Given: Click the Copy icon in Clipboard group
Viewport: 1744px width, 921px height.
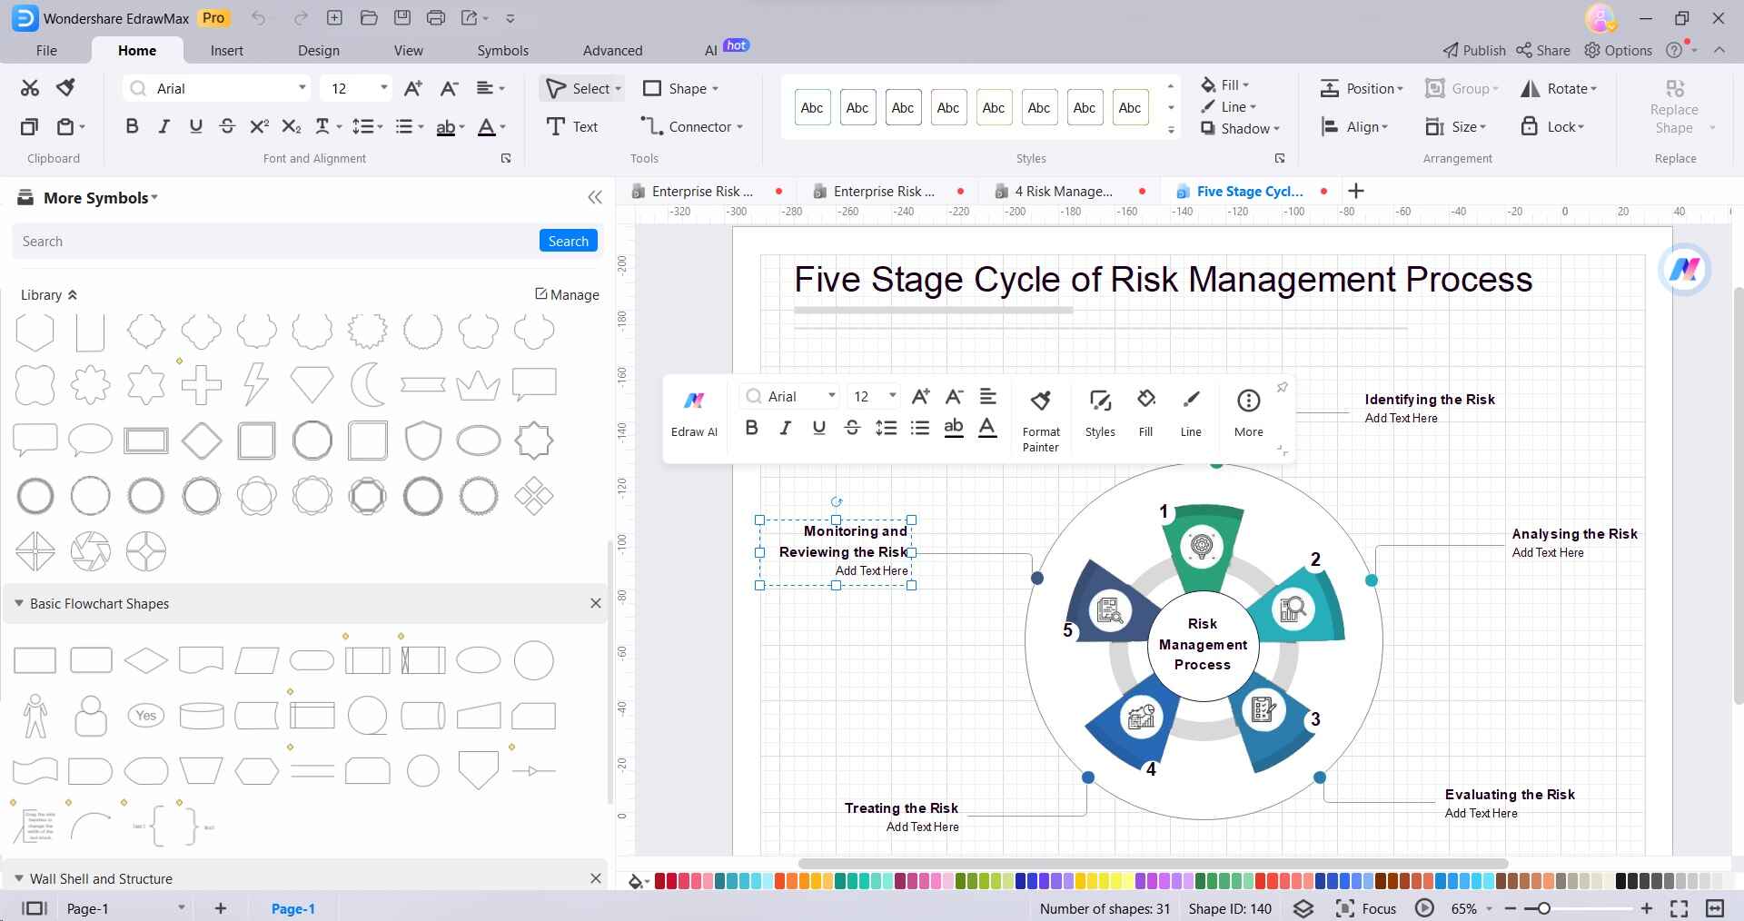Looking at the screenshot, I should (x=30, y=127).
